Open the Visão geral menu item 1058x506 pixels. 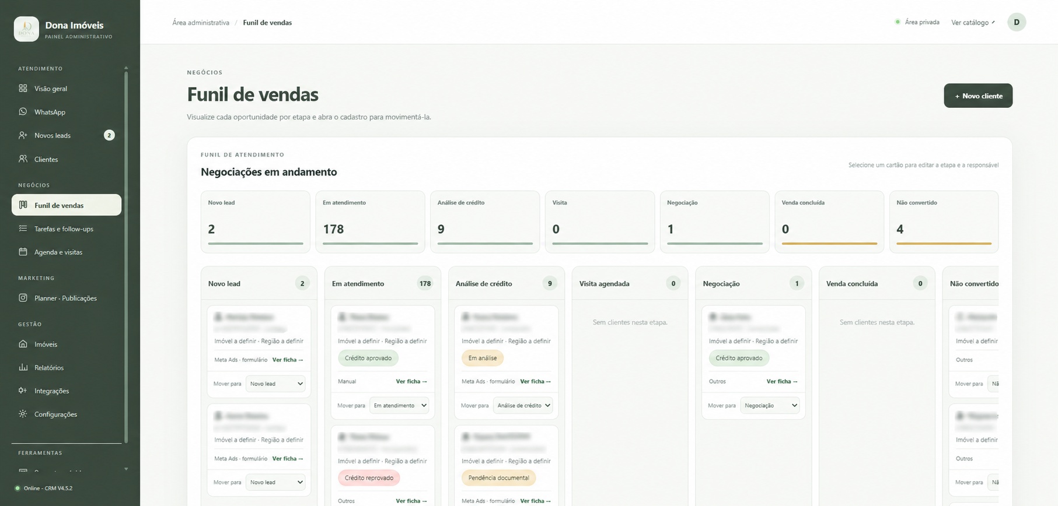click(67, 89)
